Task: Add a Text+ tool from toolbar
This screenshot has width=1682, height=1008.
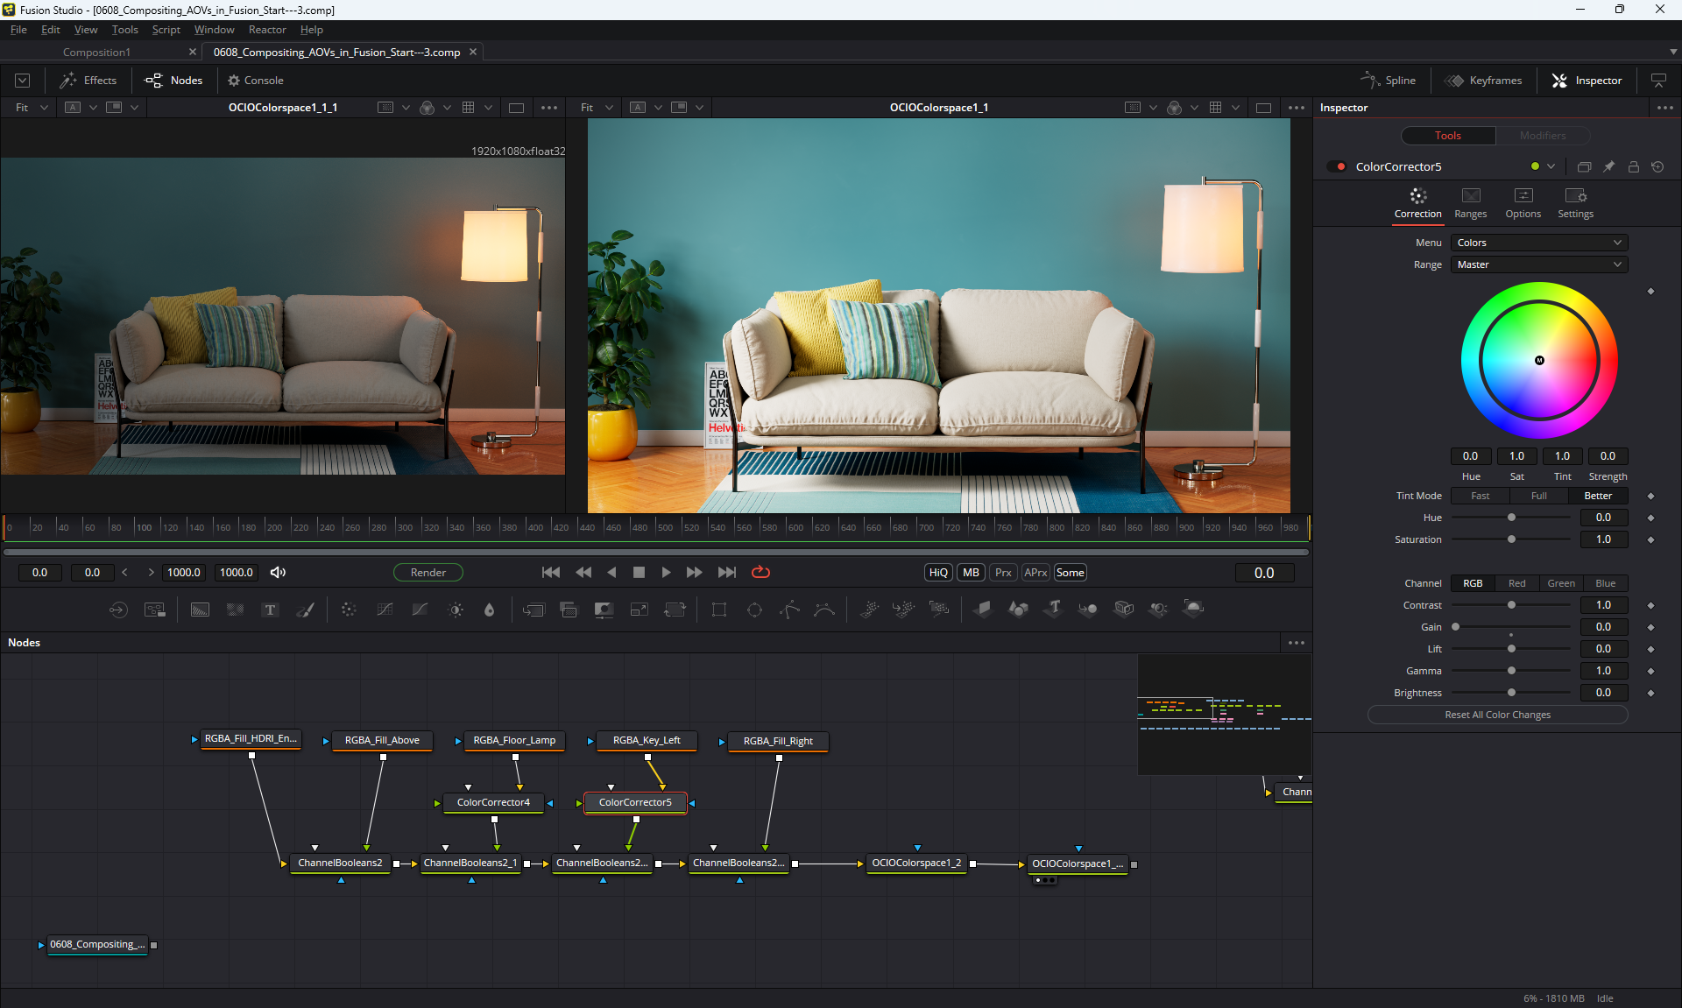Action: pyautogui.click(x=270, y=610)
